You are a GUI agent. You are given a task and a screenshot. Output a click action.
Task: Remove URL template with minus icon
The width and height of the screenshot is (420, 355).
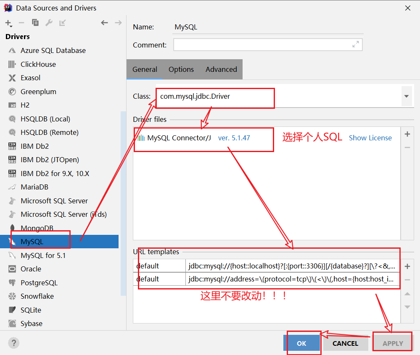[407, 280]
